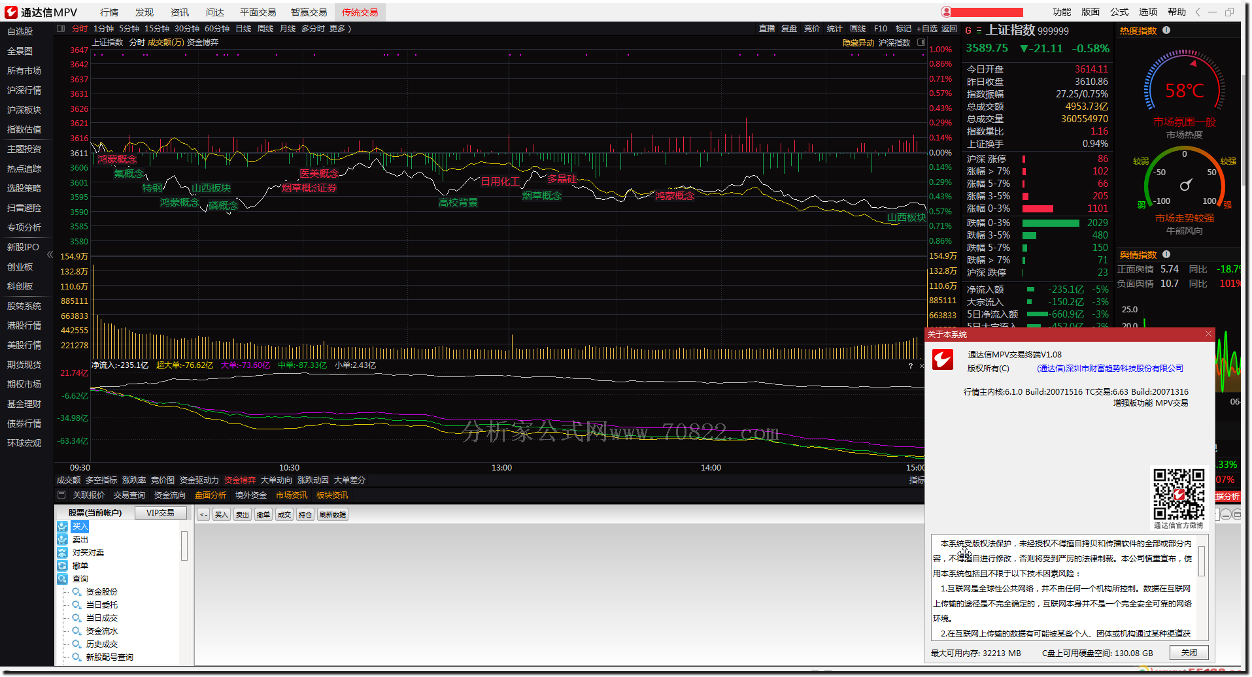Click the 画线 drawing tool

pos(858,29)
